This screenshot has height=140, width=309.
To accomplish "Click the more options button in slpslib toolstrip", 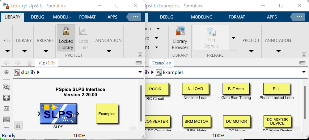I will (136, 17).
